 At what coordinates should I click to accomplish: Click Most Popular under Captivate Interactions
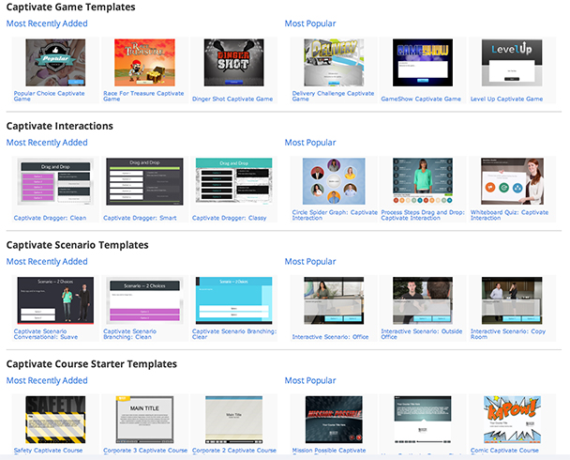309,143
